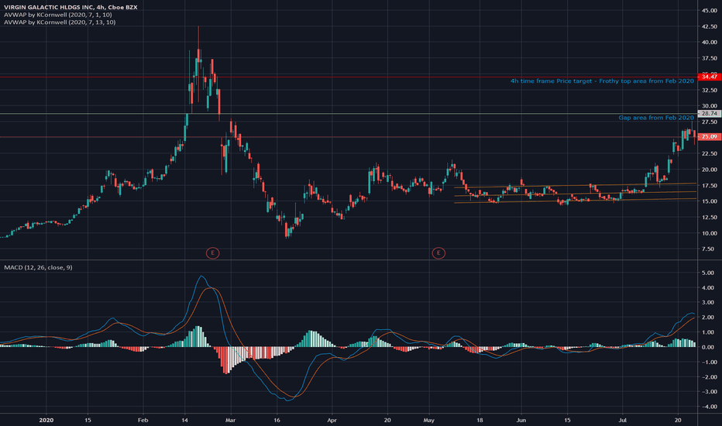722x426 pixels.
Task: Click the first earnings 'E' marker near March
Action: pyautogui.click(x=212, y=253)
